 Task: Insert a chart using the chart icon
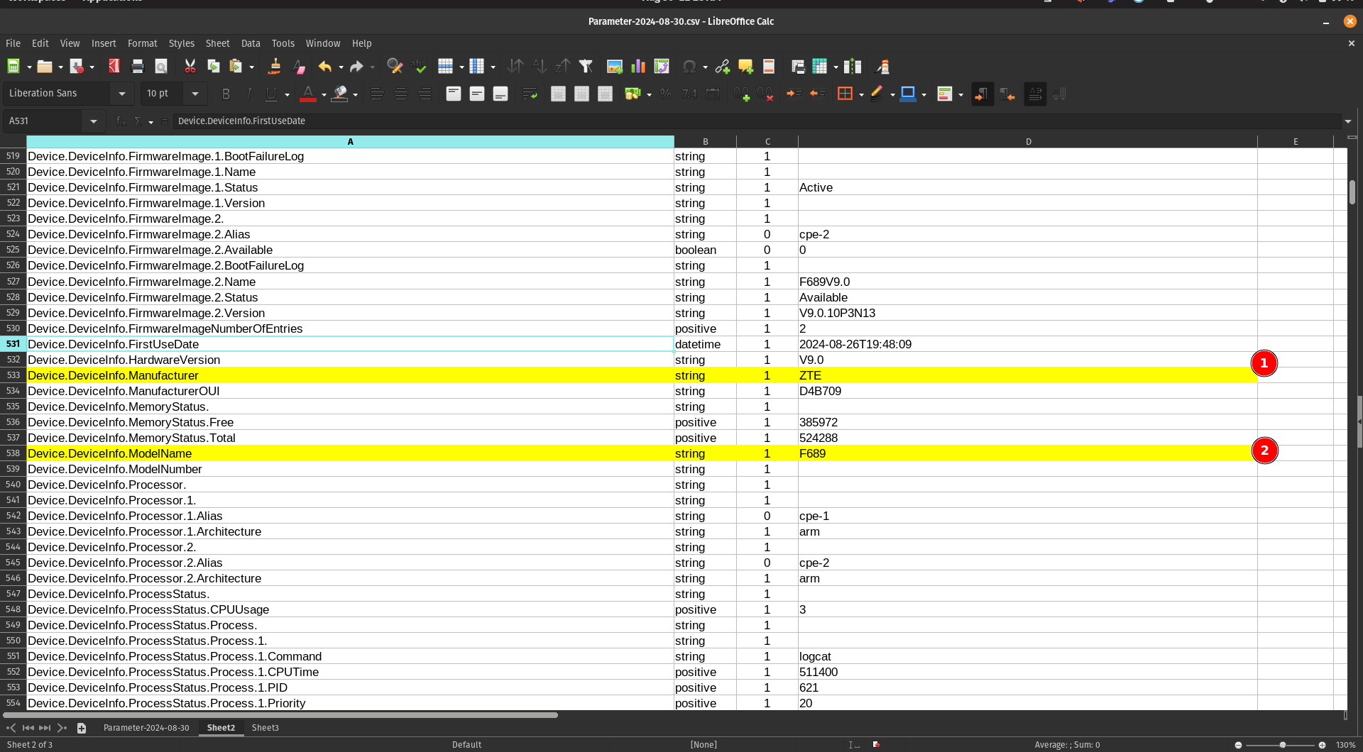click(x=638, y=67)
